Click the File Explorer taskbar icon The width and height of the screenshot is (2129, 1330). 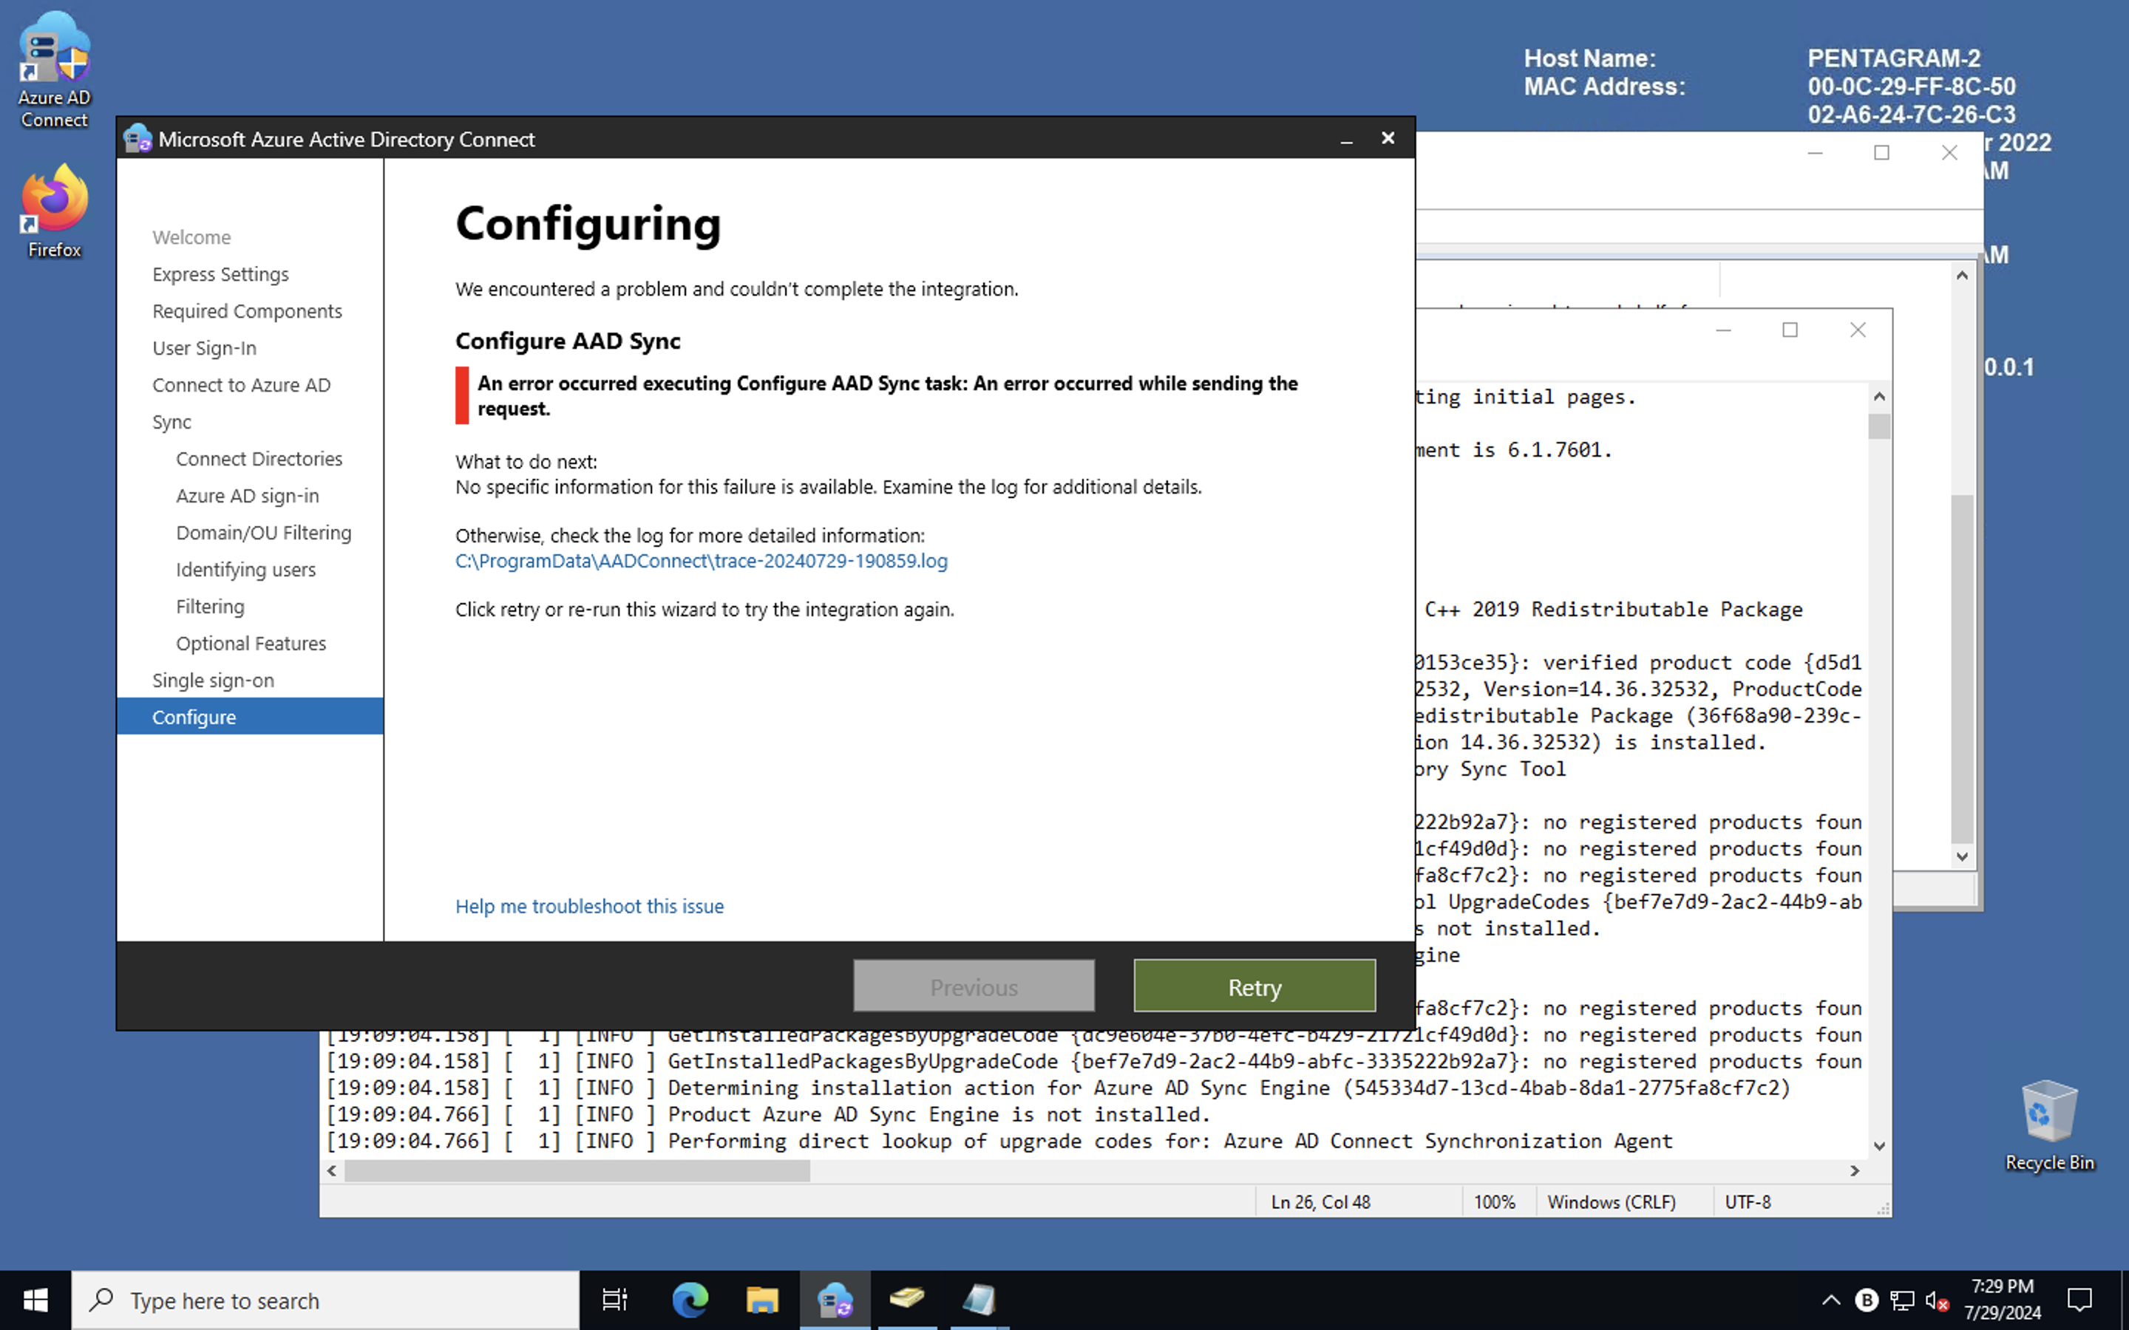click(761, 1300)
